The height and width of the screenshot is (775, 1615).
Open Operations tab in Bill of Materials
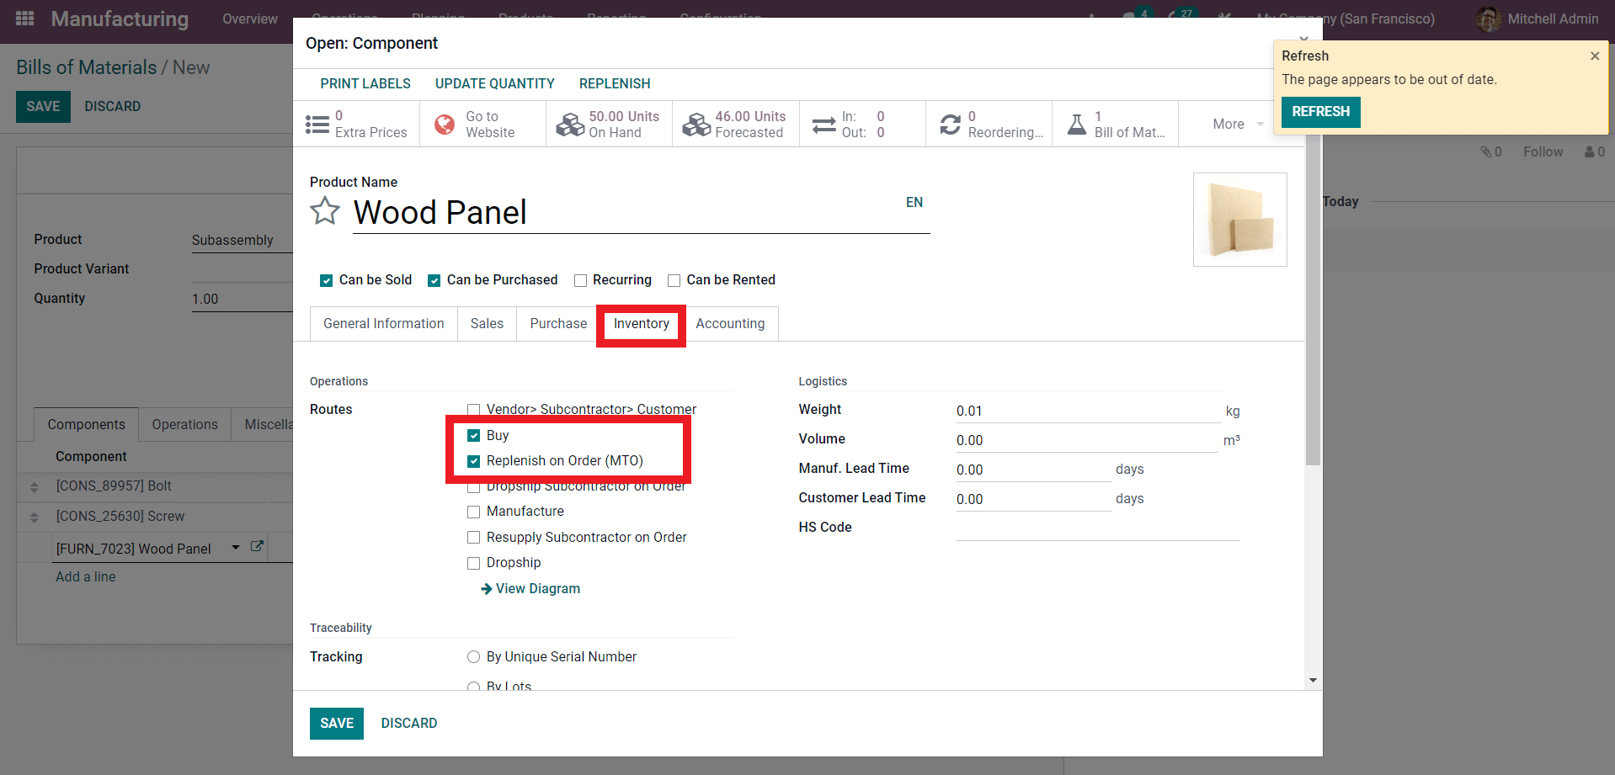point(185,425)
